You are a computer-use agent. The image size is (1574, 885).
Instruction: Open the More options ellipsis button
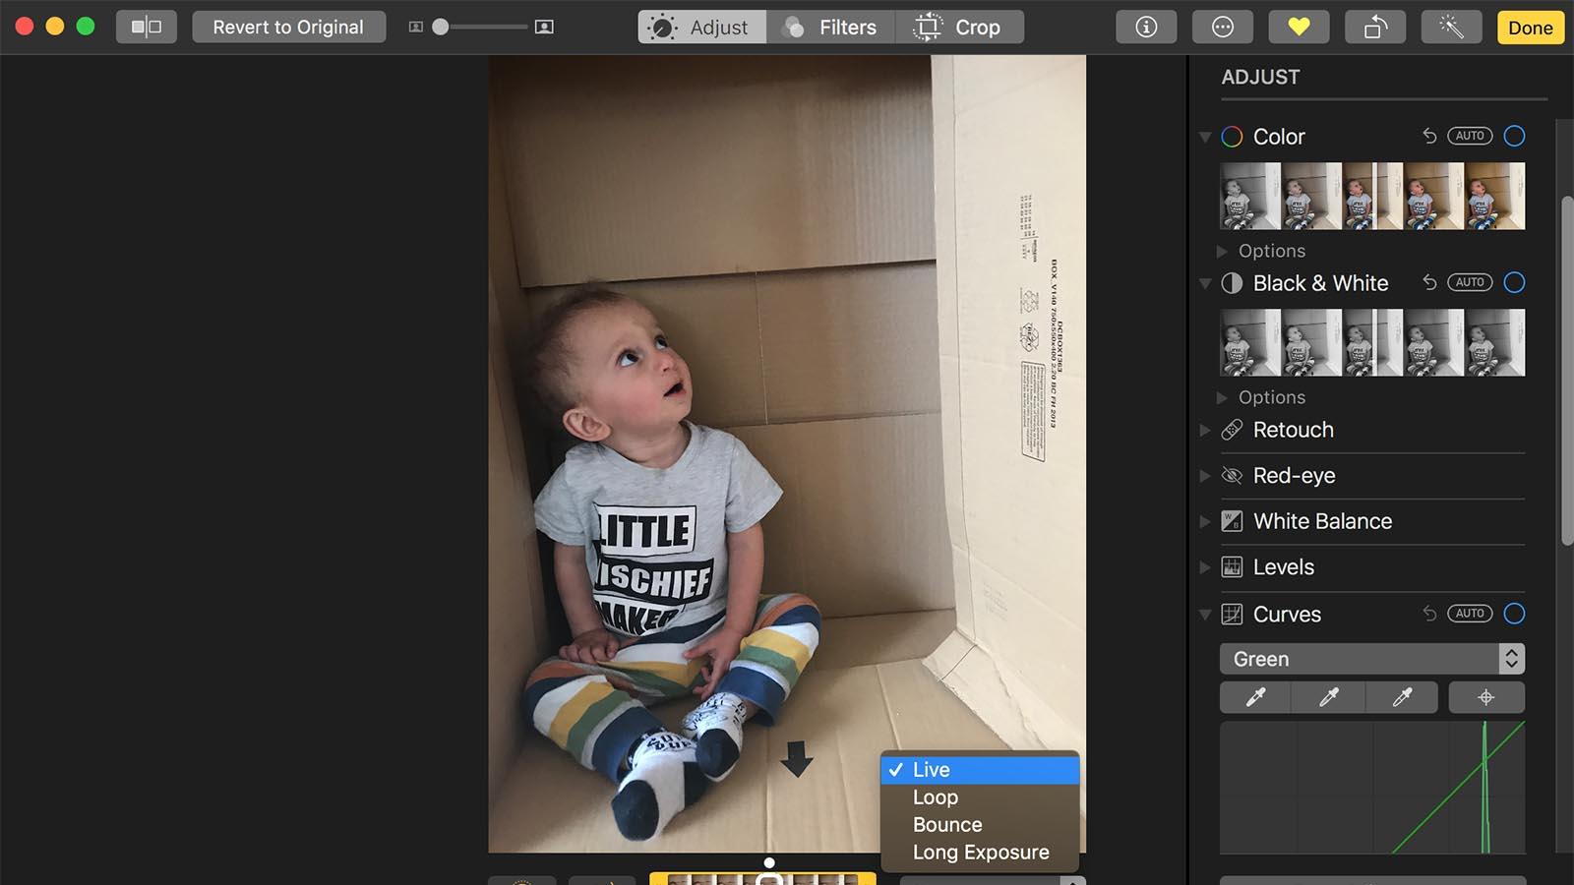1223,28
